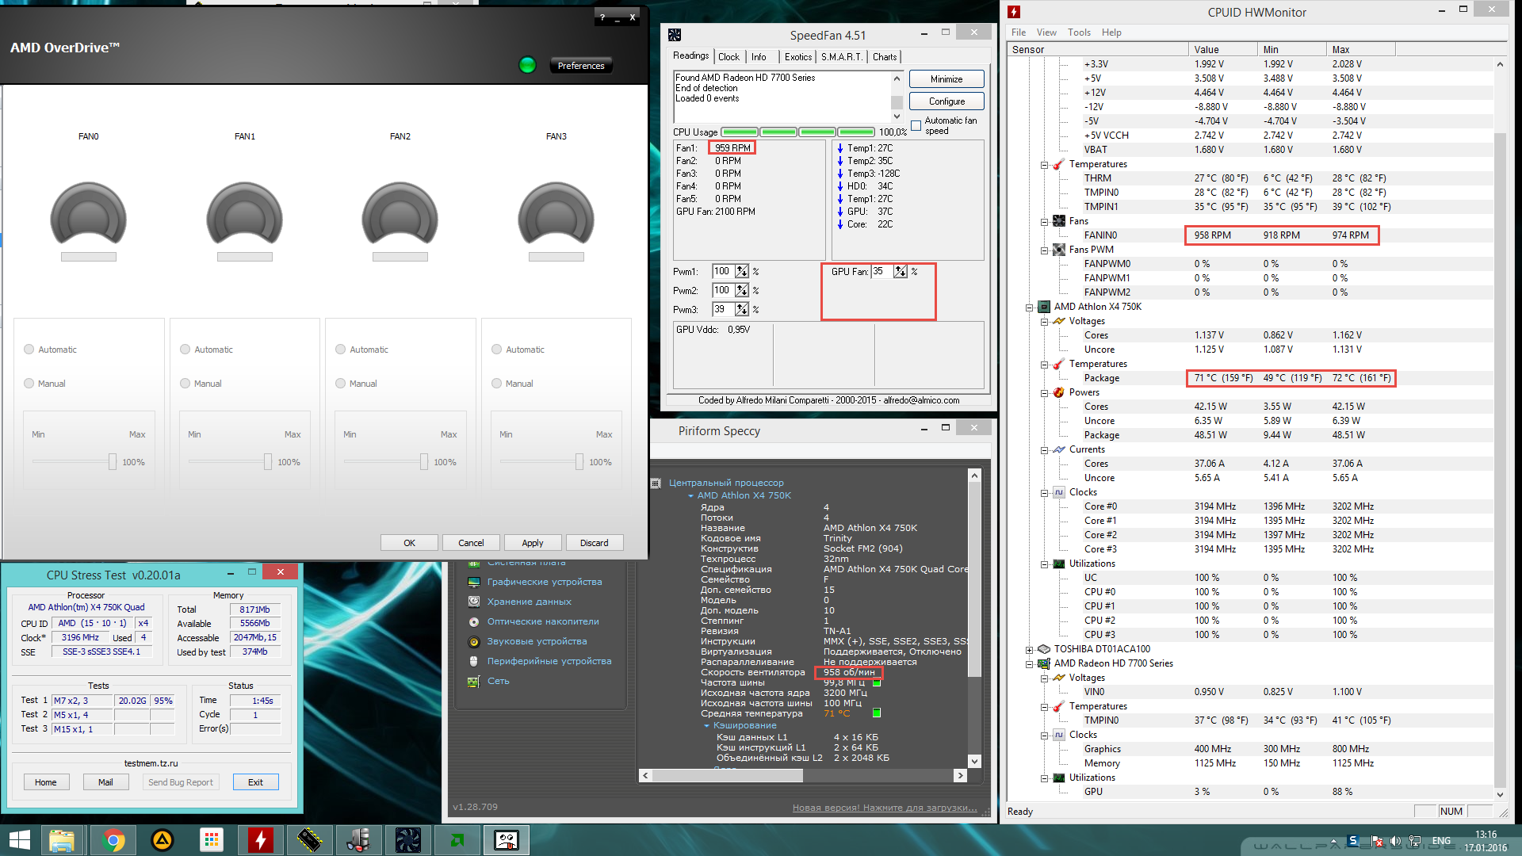Select Automatic mode for FAN1
Screen dimensions: 1522x856
185,350
